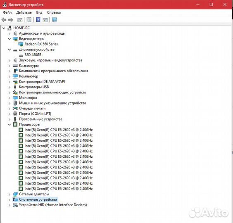Open the Справка menu

point(54,12)
